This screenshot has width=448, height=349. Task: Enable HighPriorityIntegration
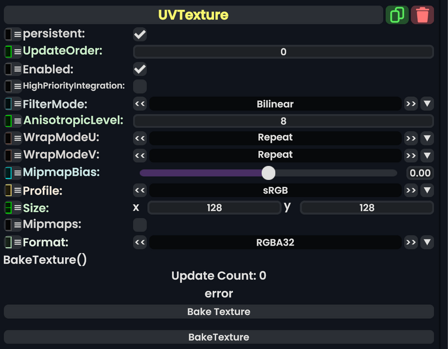tap(139, 86)
